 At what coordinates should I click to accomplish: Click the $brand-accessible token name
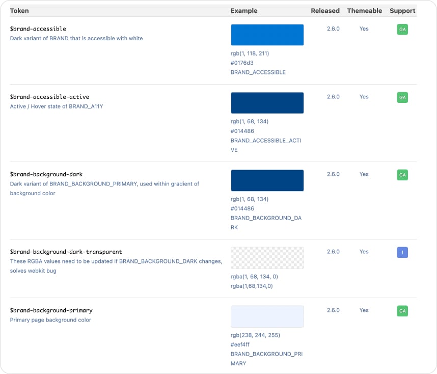[38, 29]
